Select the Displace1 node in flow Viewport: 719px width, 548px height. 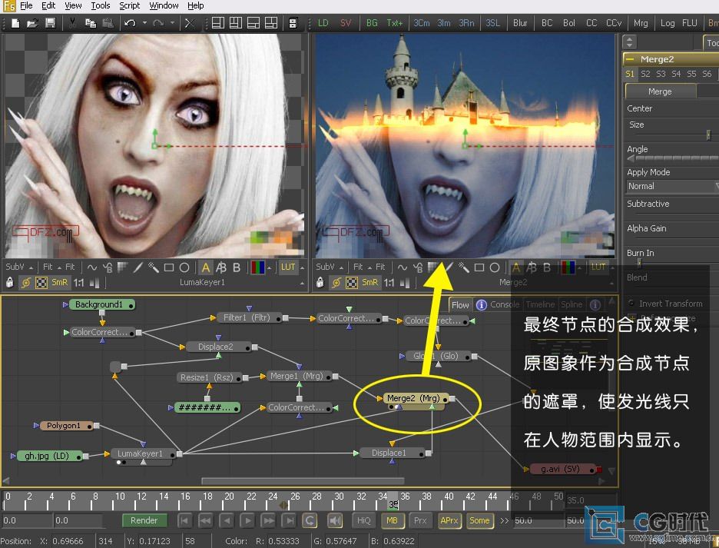[x=392, y=453]
